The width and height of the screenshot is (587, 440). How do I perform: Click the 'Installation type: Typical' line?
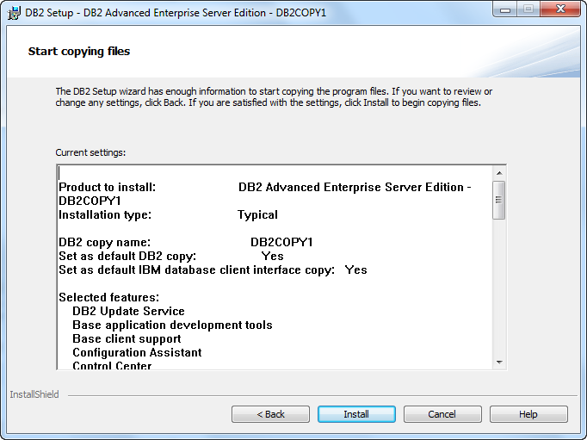[168, 215]
